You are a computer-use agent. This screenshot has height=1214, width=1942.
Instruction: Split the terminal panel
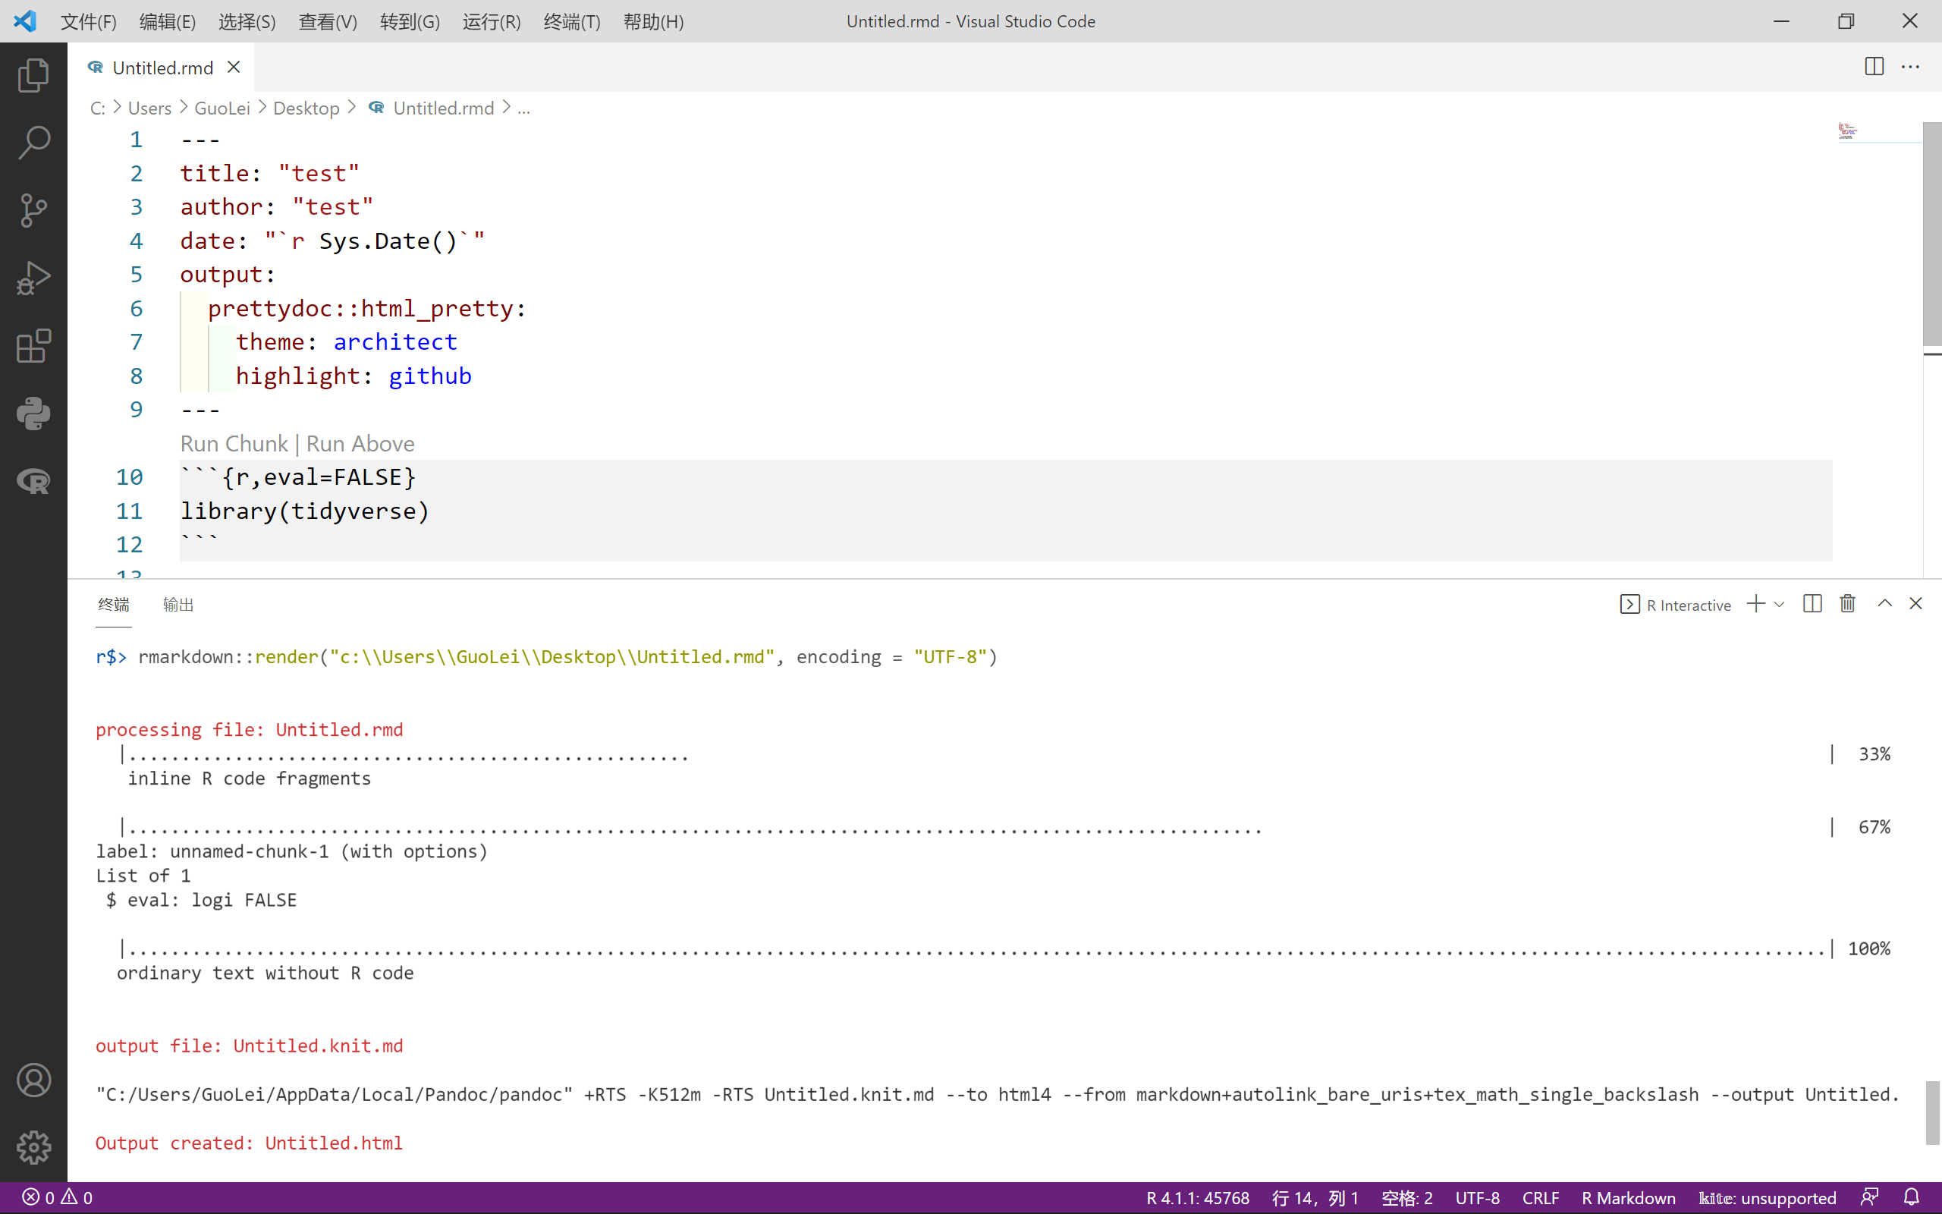pyautogui.click(x=1812, y=604)
